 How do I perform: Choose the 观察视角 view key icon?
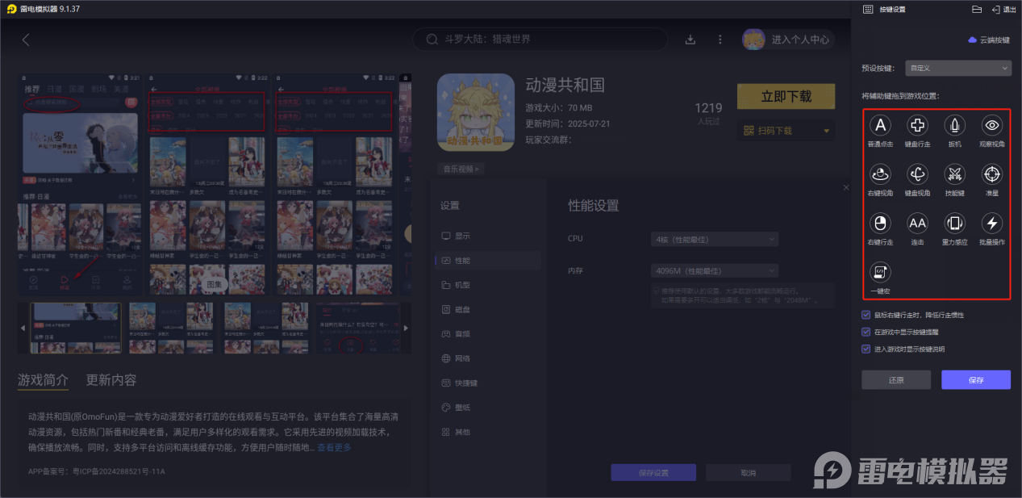pos(991,125)
